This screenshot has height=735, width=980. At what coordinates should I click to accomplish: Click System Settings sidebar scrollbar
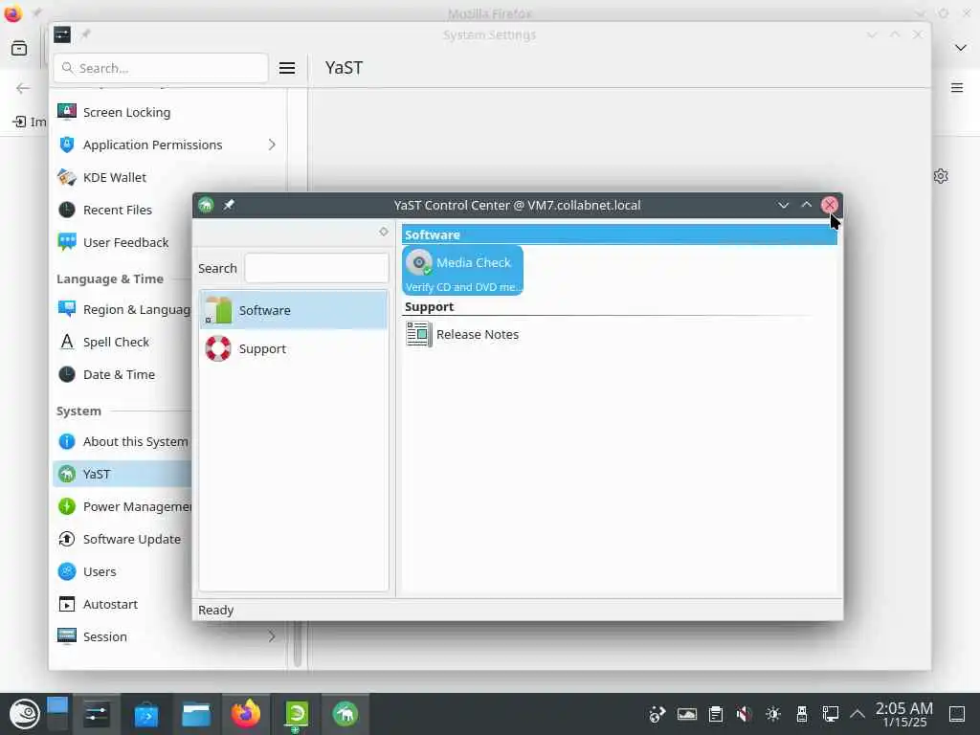(298, 644)
